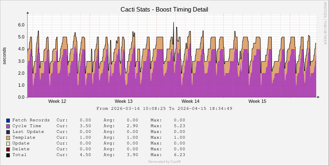Image resolution: width=329 pixels, height=166 pixels.
Task: Click the dark red Delete legend swatch
Action: [8, 149]
